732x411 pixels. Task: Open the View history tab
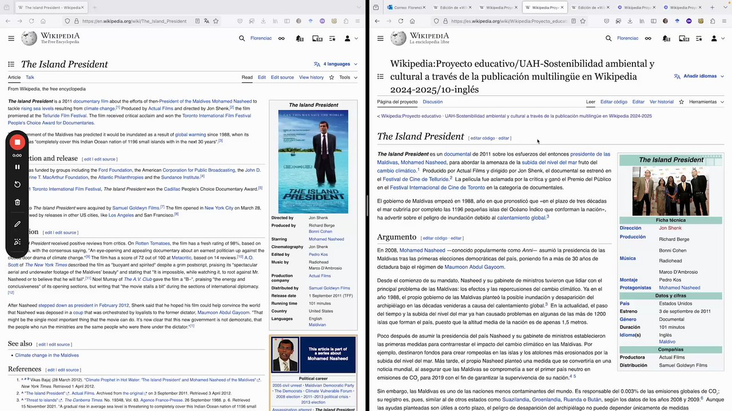[x=311, y=77]
